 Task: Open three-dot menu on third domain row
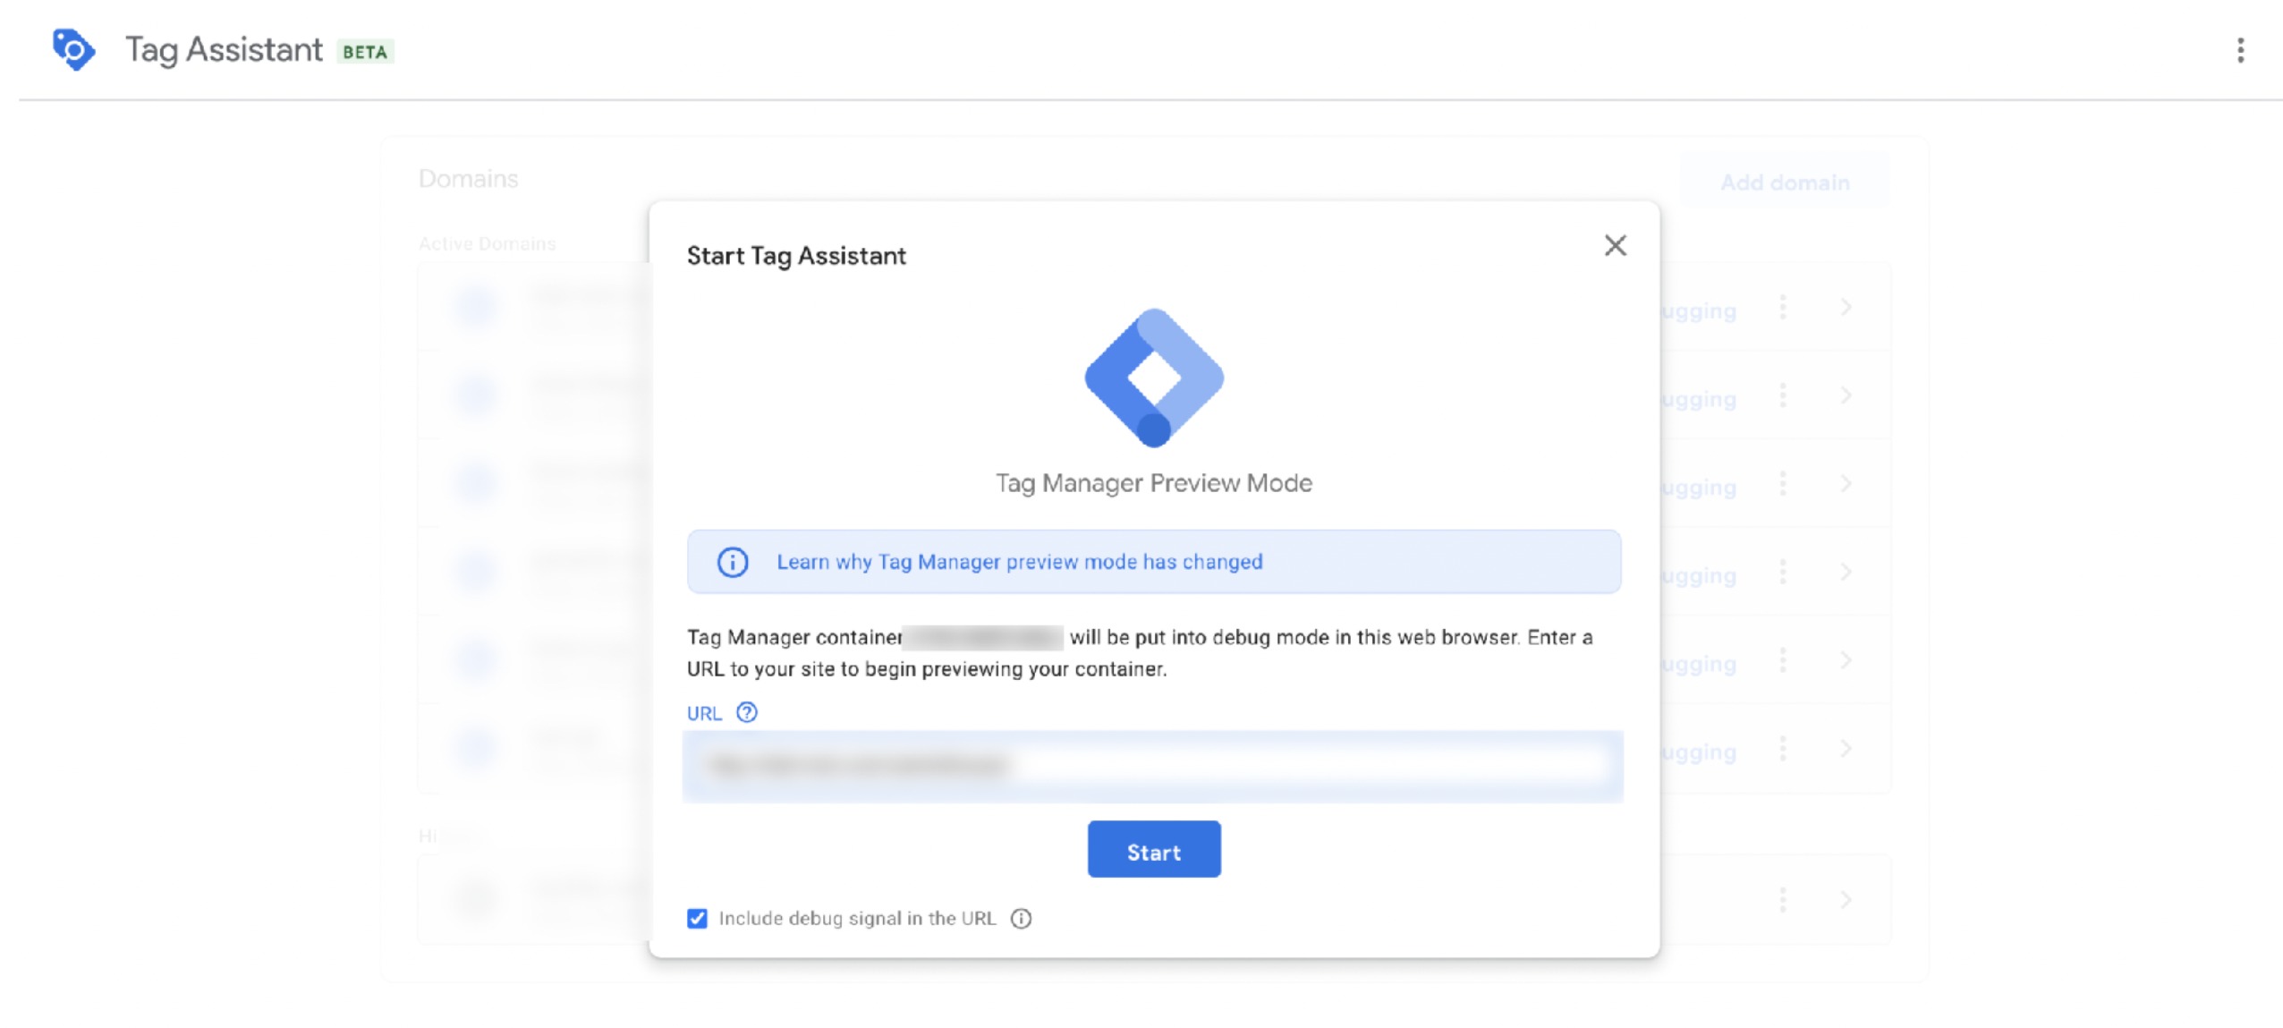1783,484
